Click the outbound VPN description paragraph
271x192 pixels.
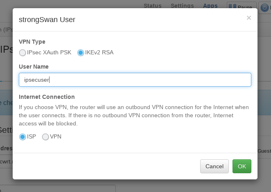(134, 115)
